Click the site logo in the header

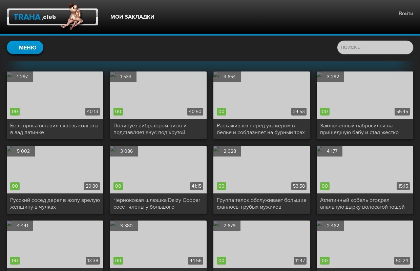[52, 17]
